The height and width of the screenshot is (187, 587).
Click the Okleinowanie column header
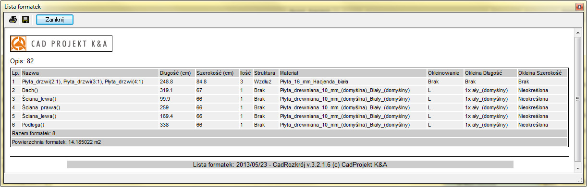pyautogui.click(x=445, y=73)
